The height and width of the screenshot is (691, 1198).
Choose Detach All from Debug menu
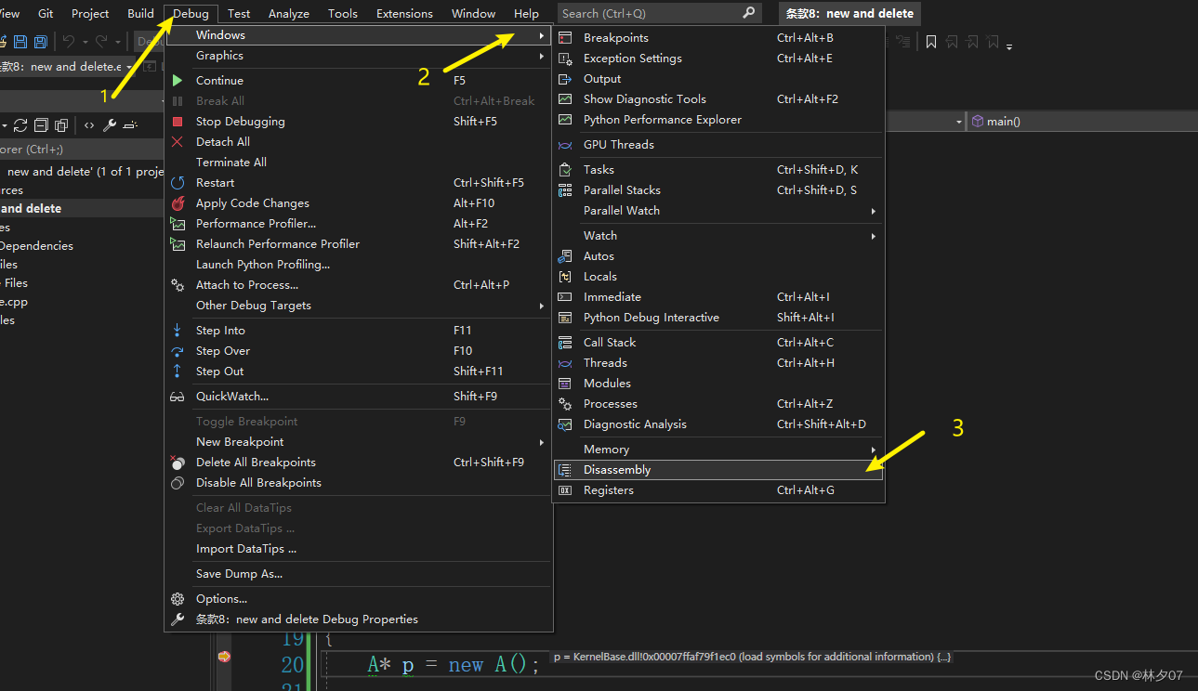pos(359,142)
